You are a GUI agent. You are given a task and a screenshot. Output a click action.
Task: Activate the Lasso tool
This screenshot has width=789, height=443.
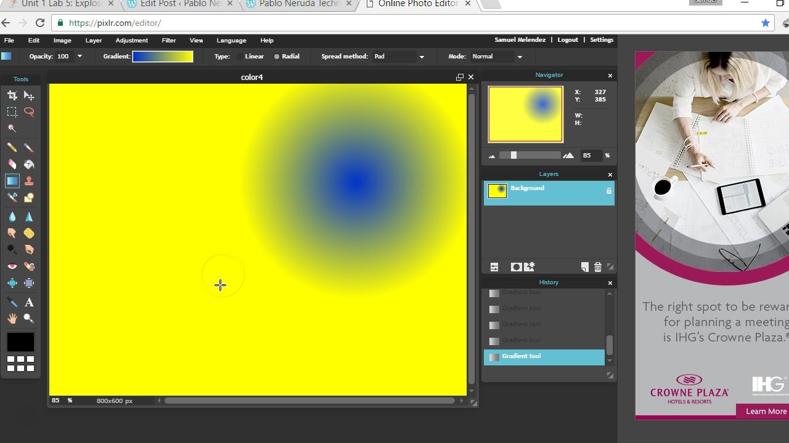click(29, 111)
